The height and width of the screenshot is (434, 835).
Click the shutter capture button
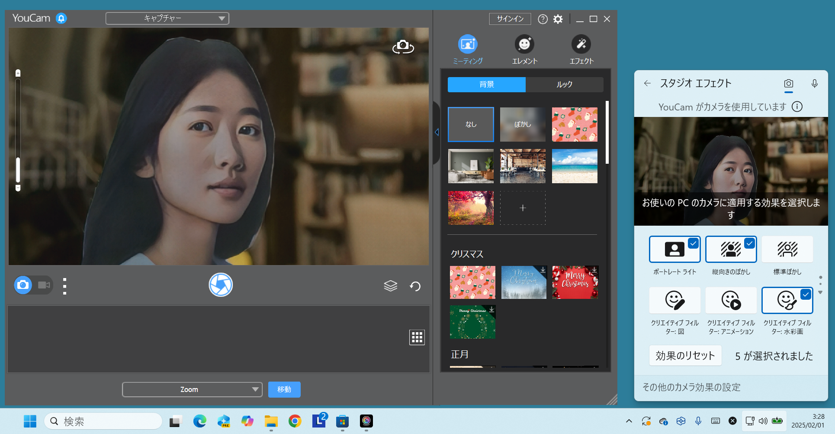tap(221, 285)
